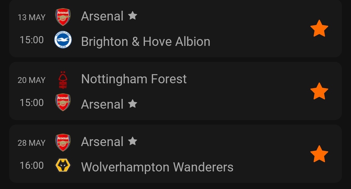Unfavorite the Arsenal vs Brighton match with its orange star

[x=319, y=28]
